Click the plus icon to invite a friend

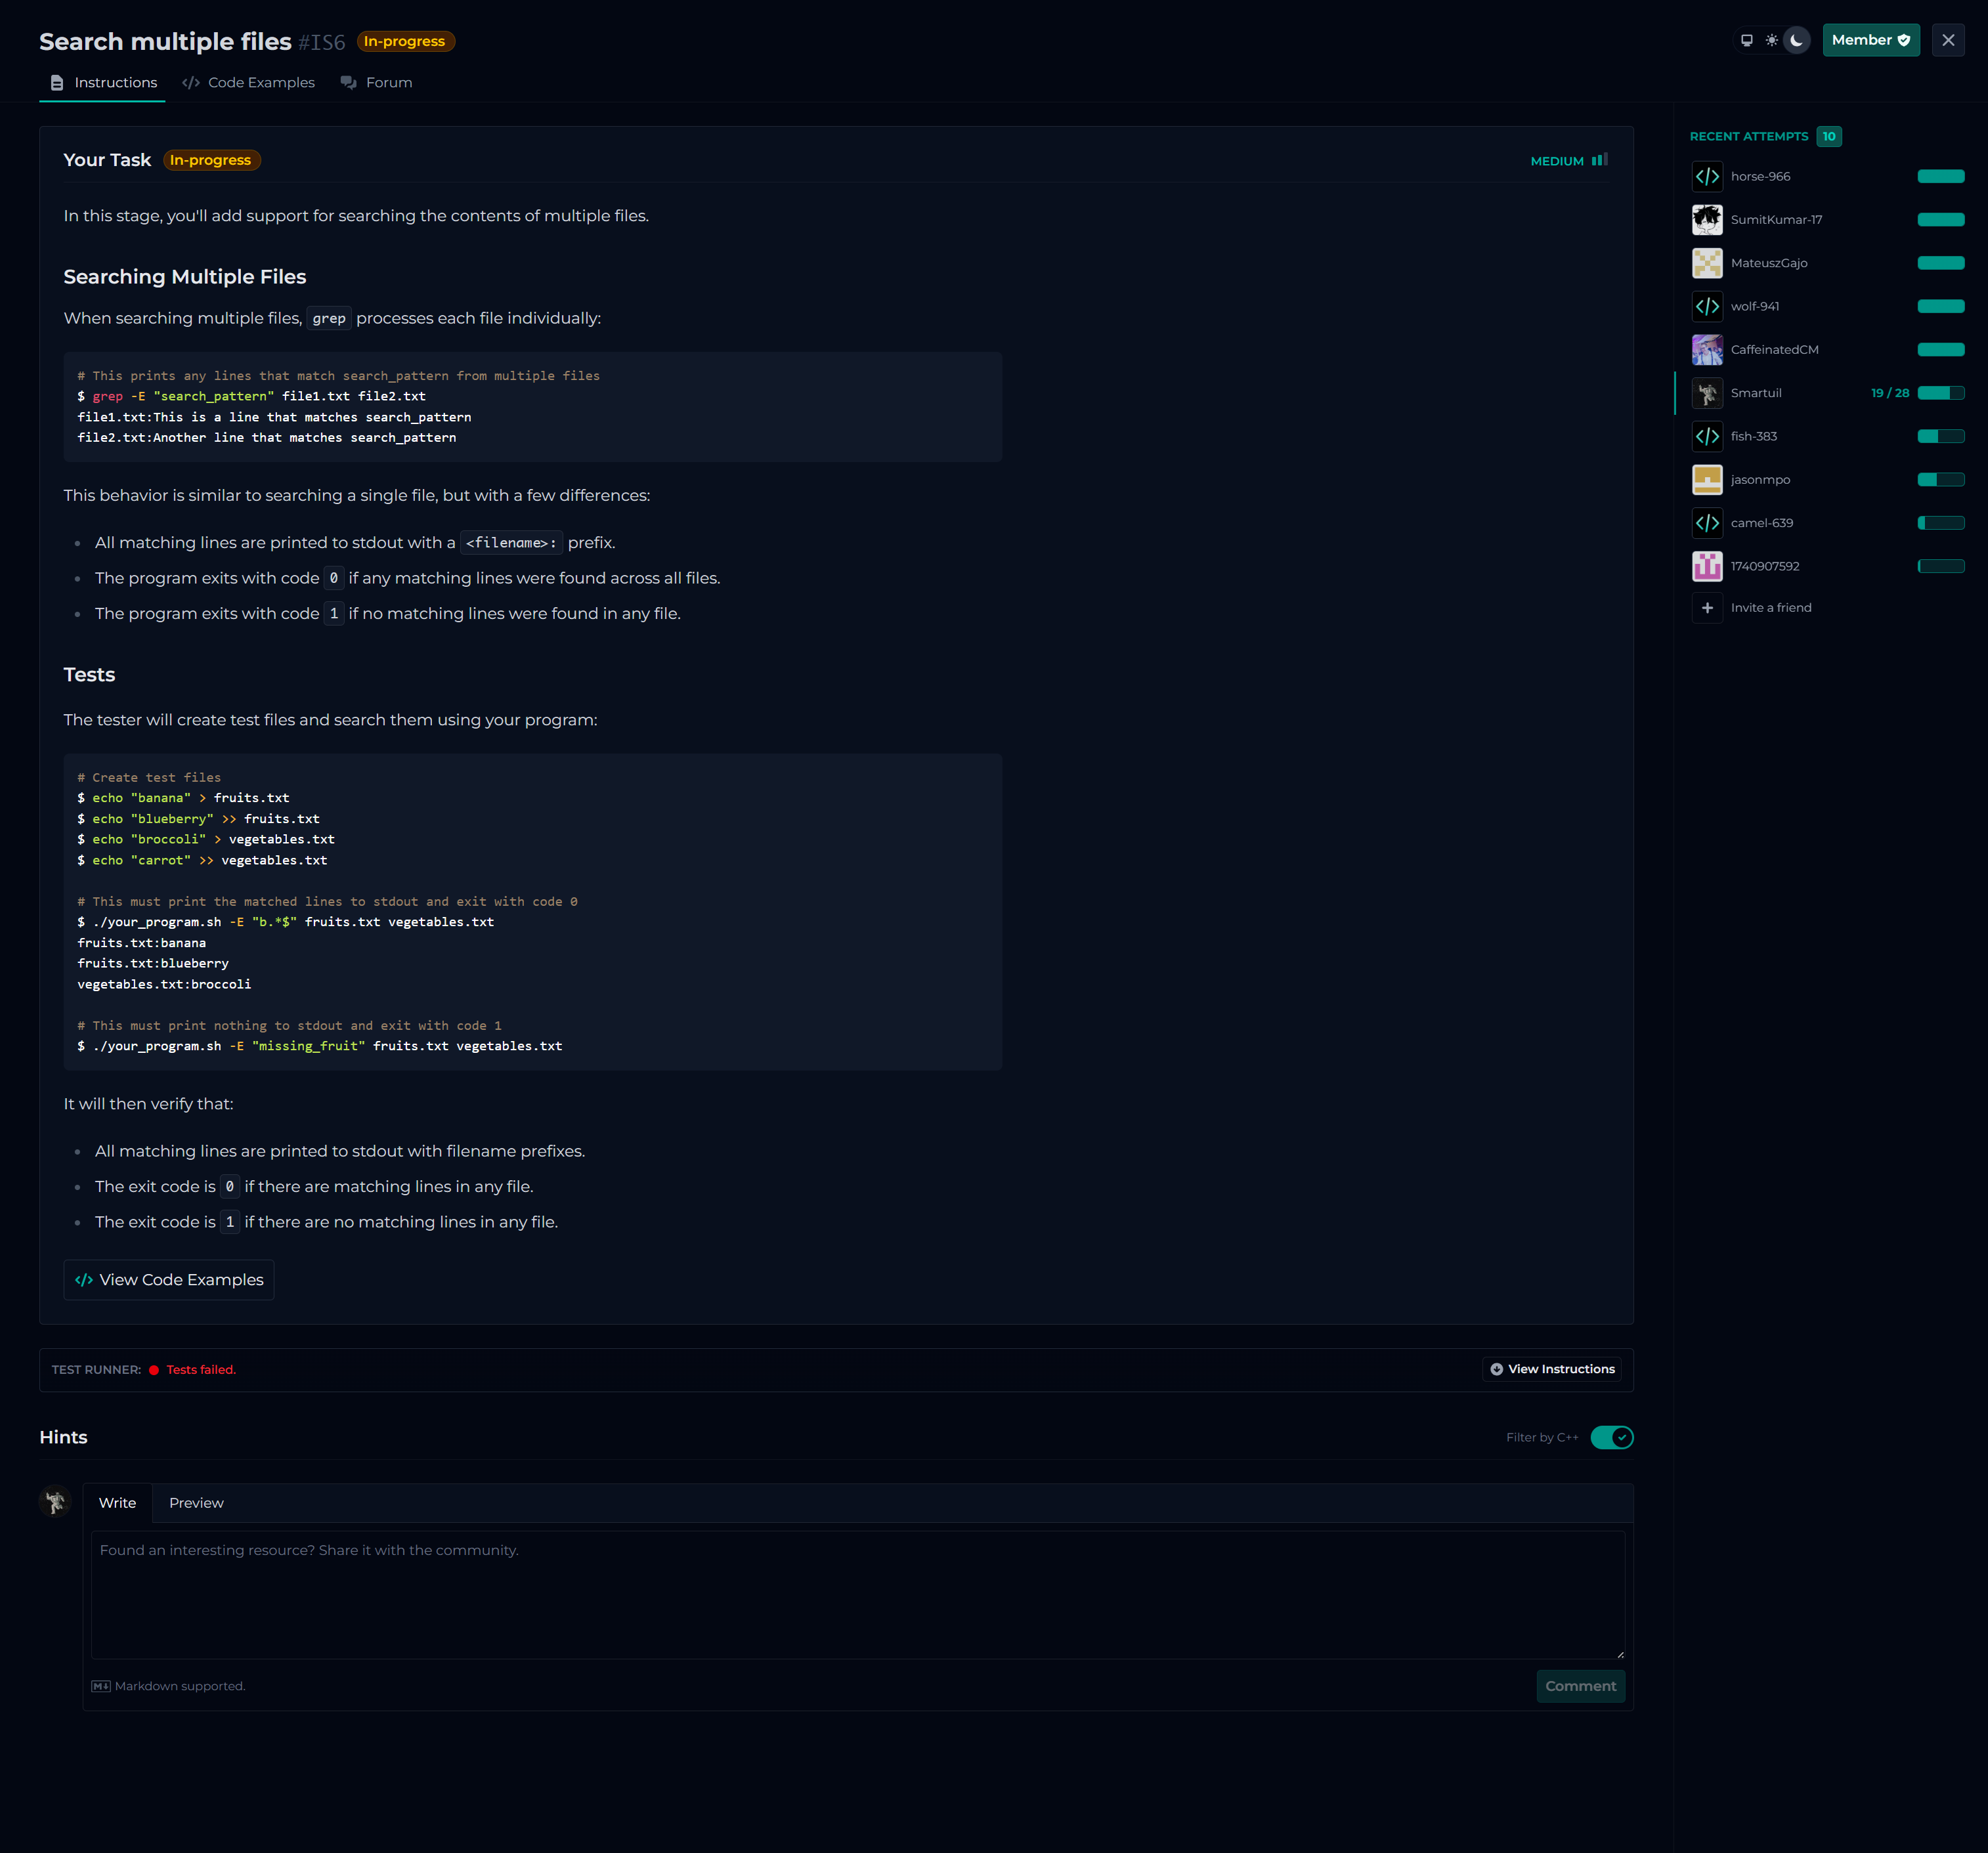pyautogui.click(x=1707, y=608)
